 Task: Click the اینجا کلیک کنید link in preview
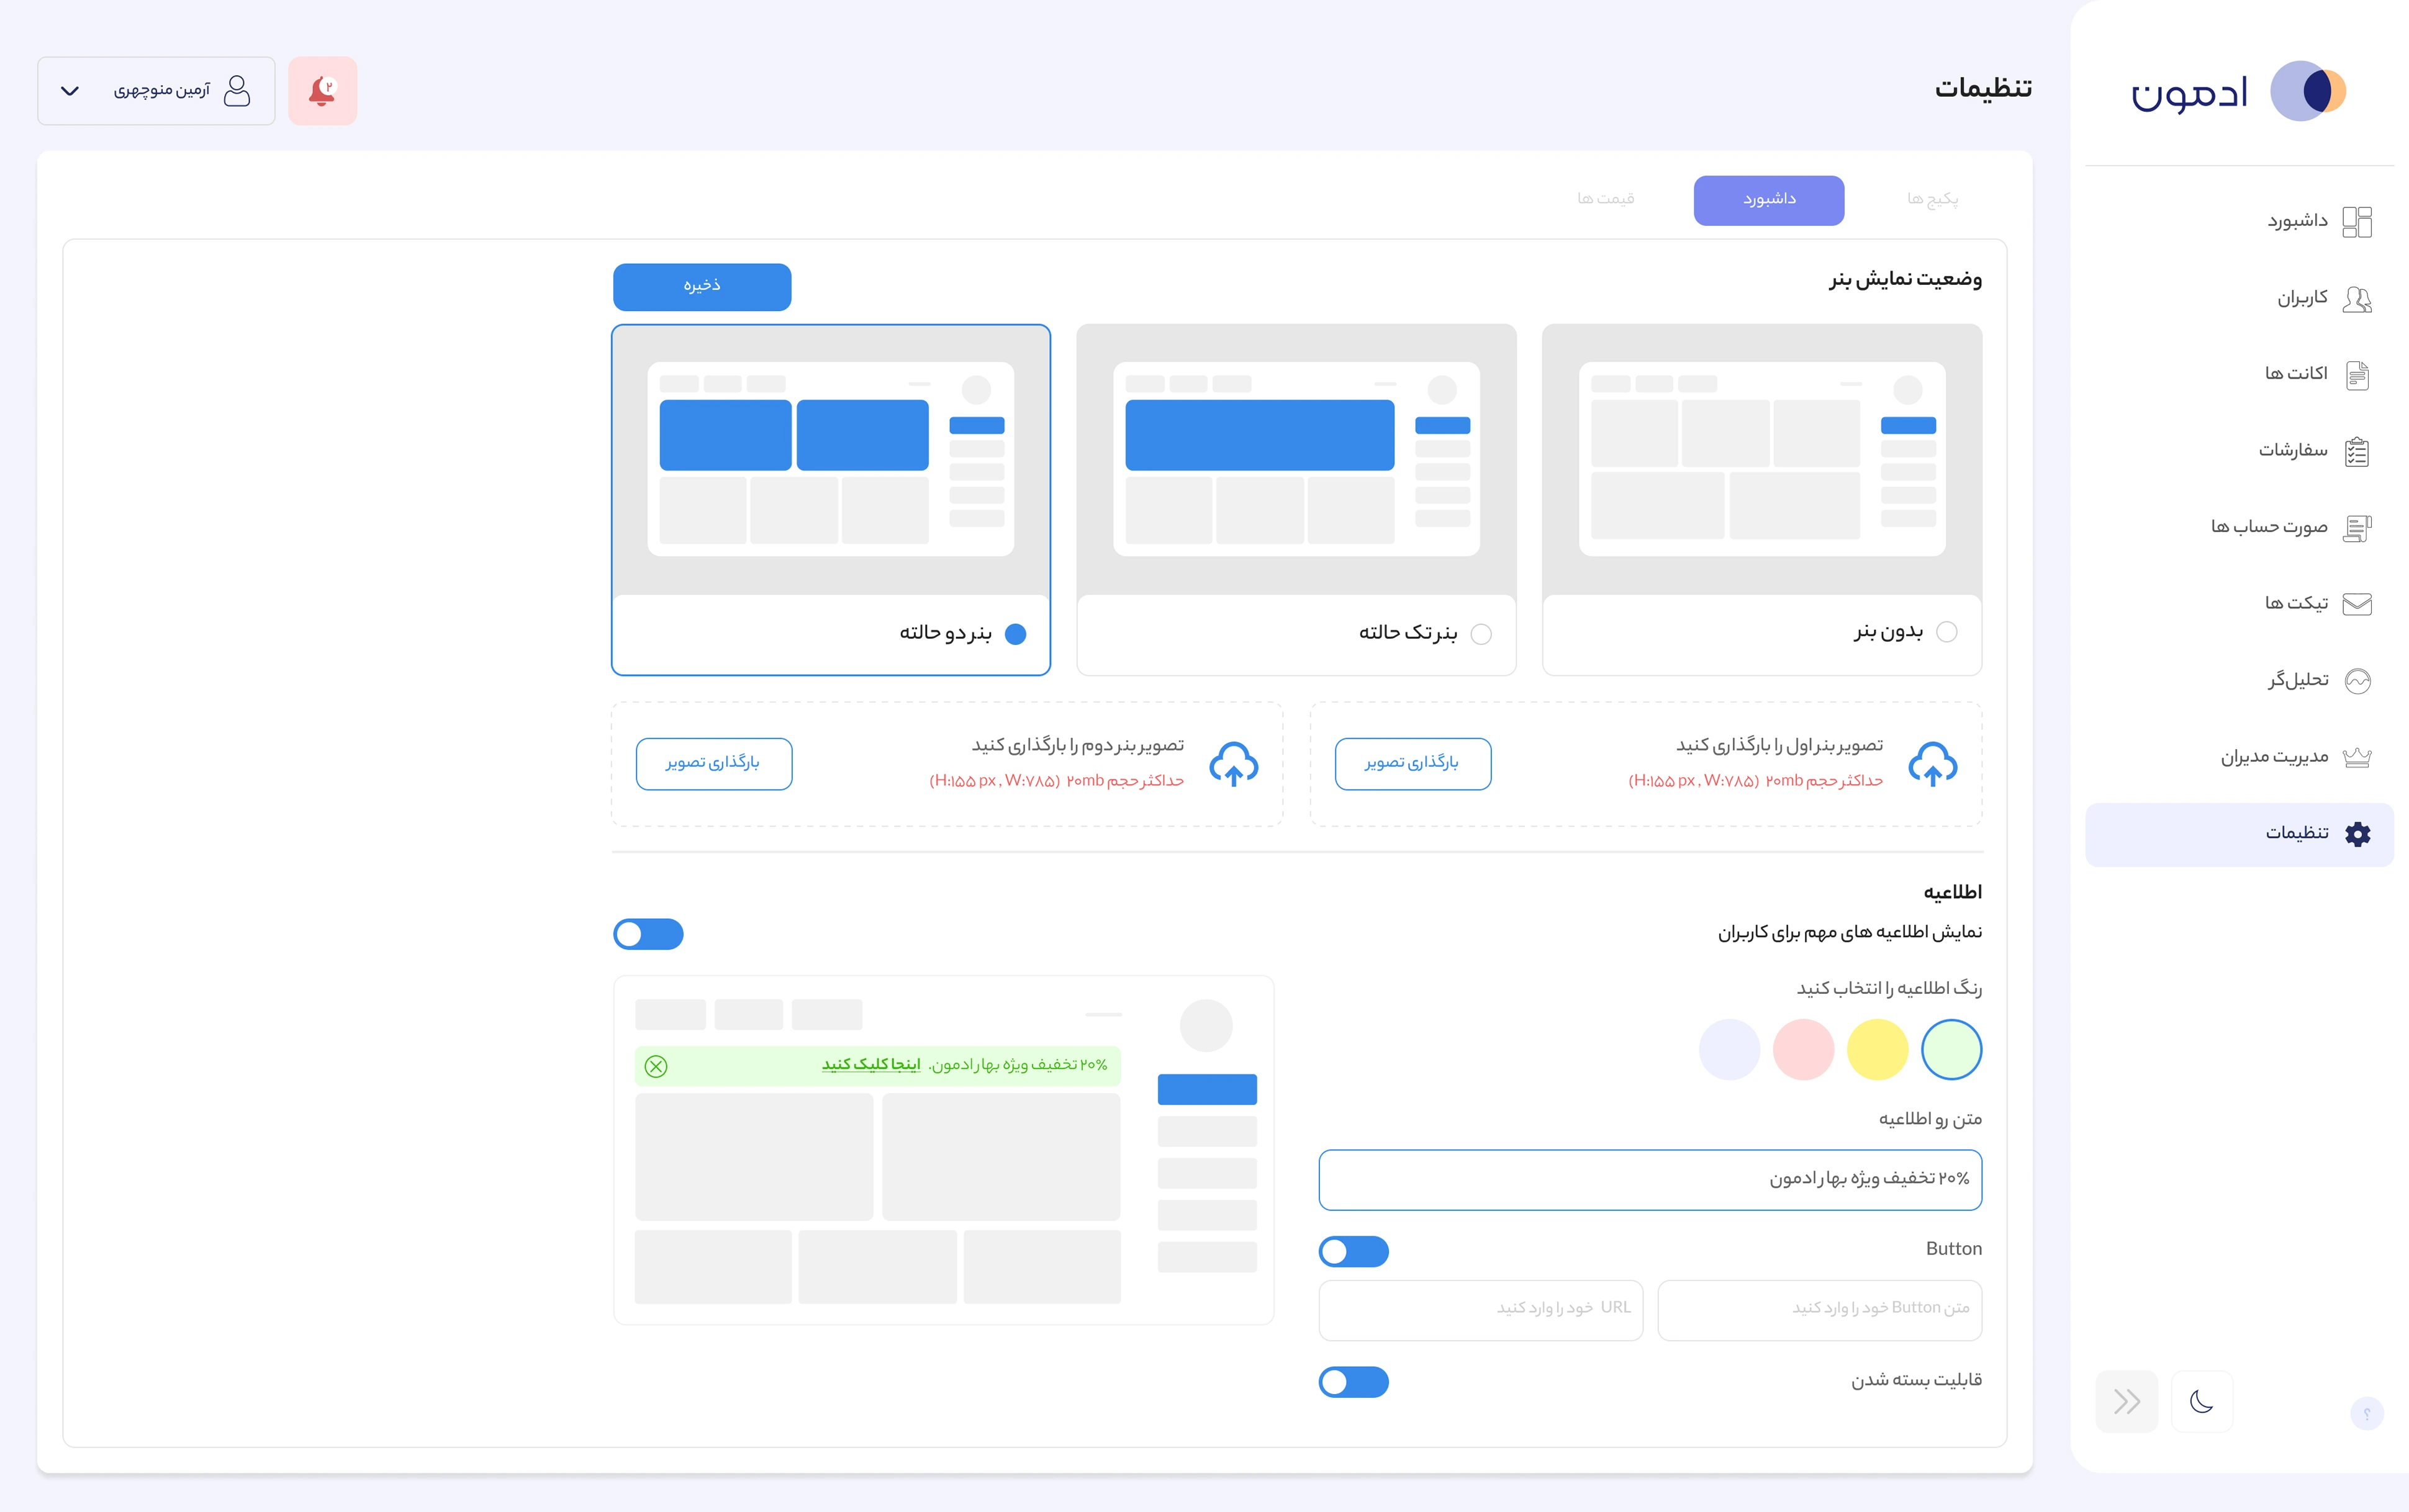click(871, 1065)
